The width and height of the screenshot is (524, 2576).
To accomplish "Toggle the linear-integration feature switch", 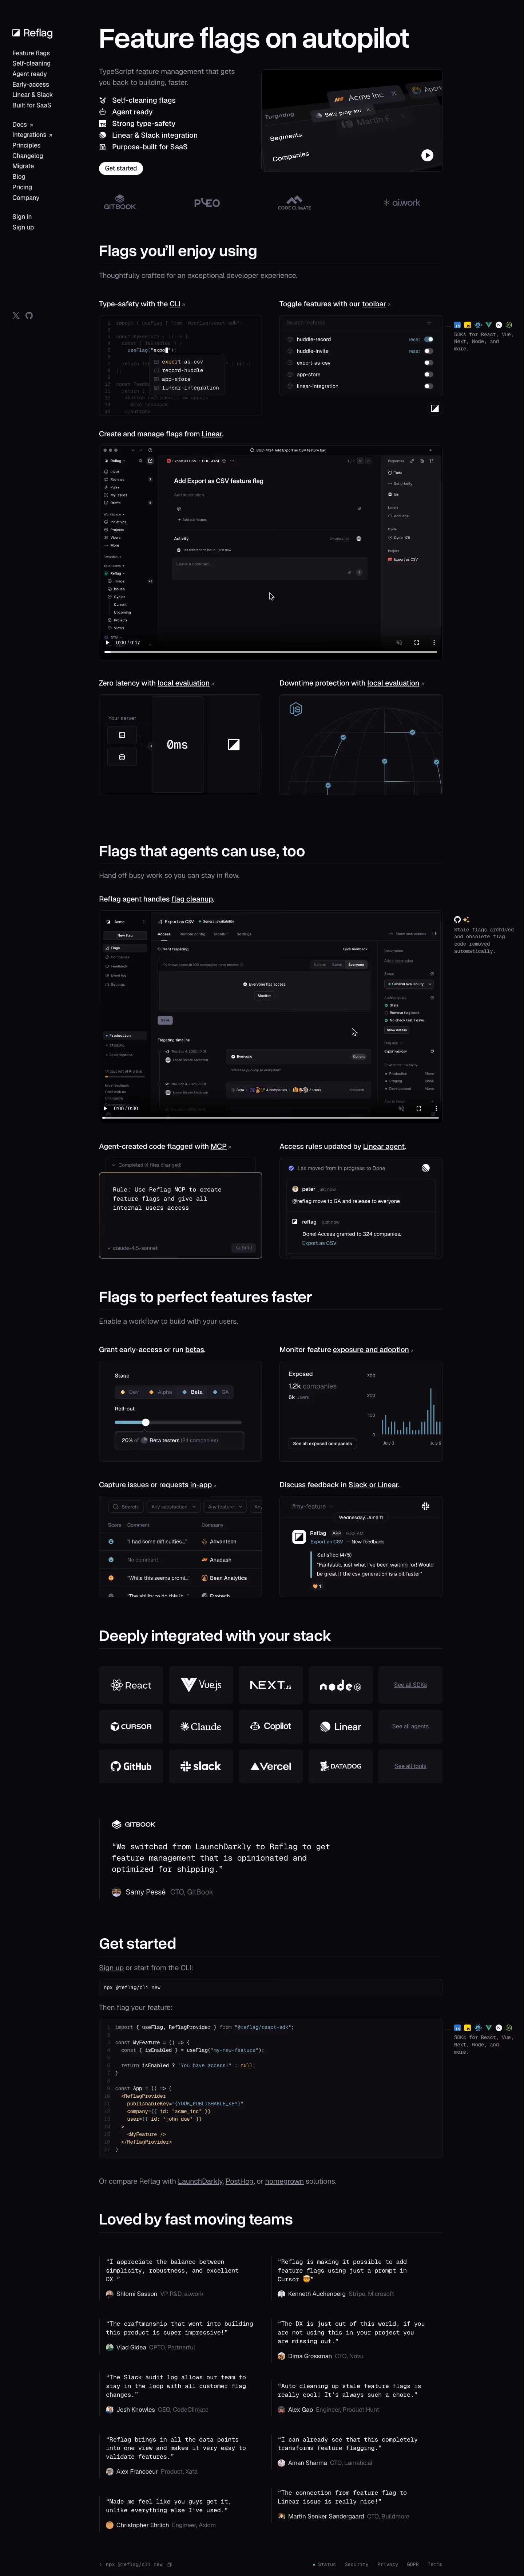I will tap(428, 386).
